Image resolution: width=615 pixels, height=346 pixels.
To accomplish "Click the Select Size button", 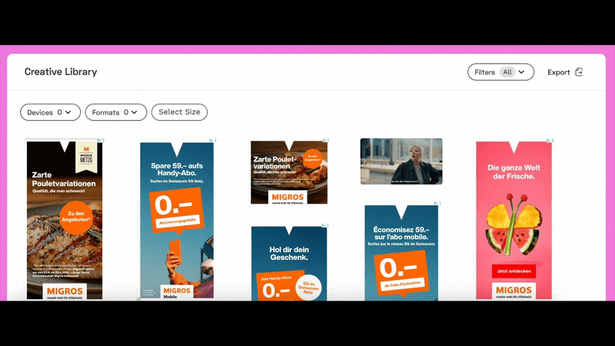I will [179, 112].
